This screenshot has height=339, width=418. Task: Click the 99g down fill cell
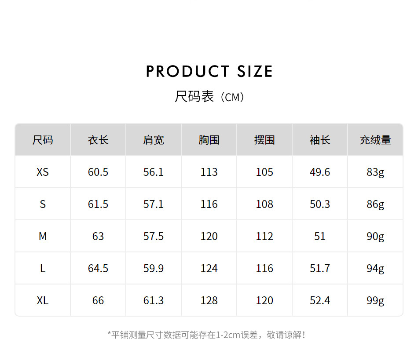375,300
